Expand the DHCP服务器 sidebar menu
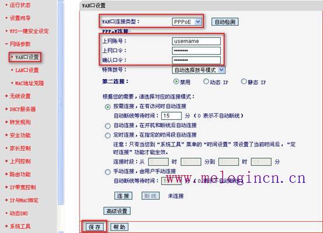Screen dimensions: 323x233 coord(22,109)
